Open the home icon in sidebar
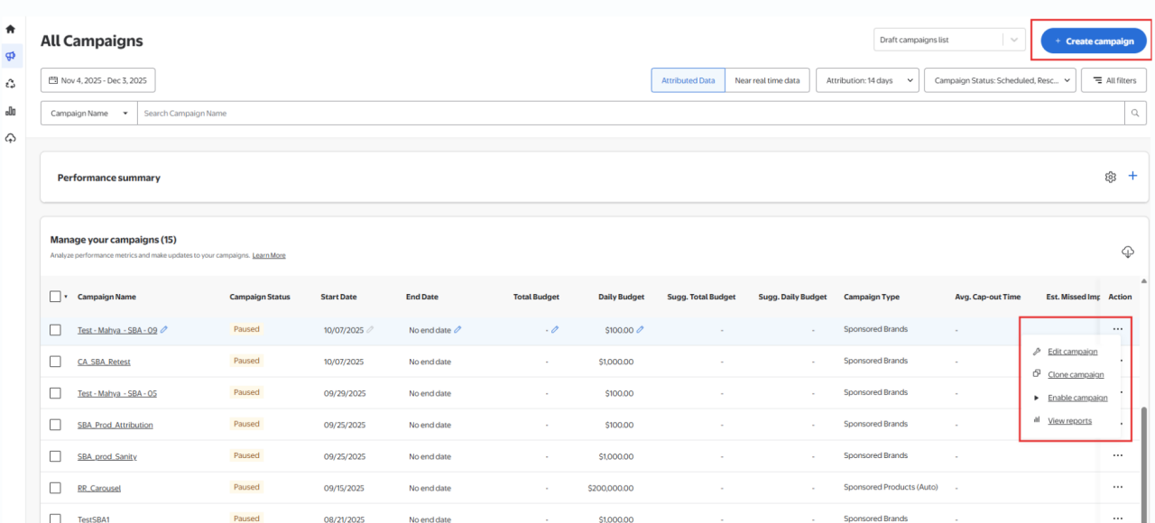The height and width of the screenshot is (523, 1155). click(11, 29)
